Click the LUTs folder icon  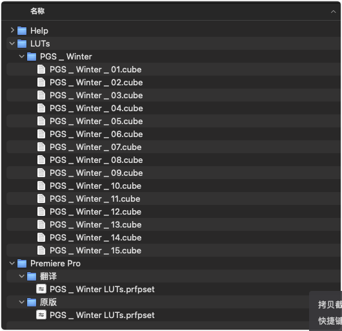coord(22,44)
